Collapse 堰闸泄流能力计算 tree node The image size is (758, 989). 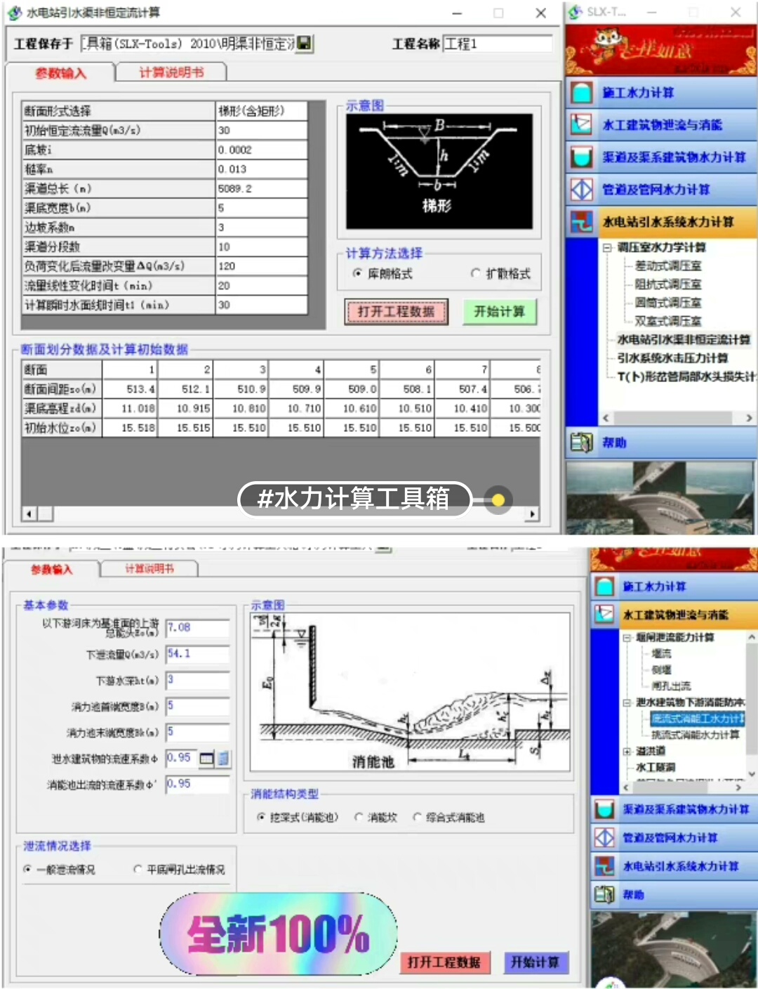(x=627, y=638)
